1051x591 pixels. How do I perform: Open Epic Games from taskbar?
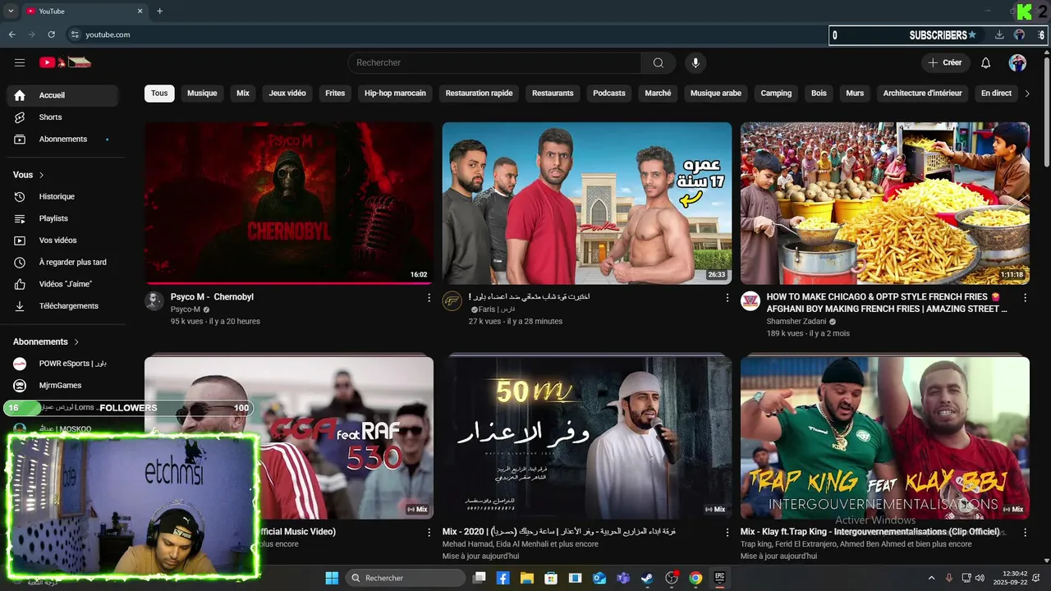pyautogui.click(x=720, y=578)
